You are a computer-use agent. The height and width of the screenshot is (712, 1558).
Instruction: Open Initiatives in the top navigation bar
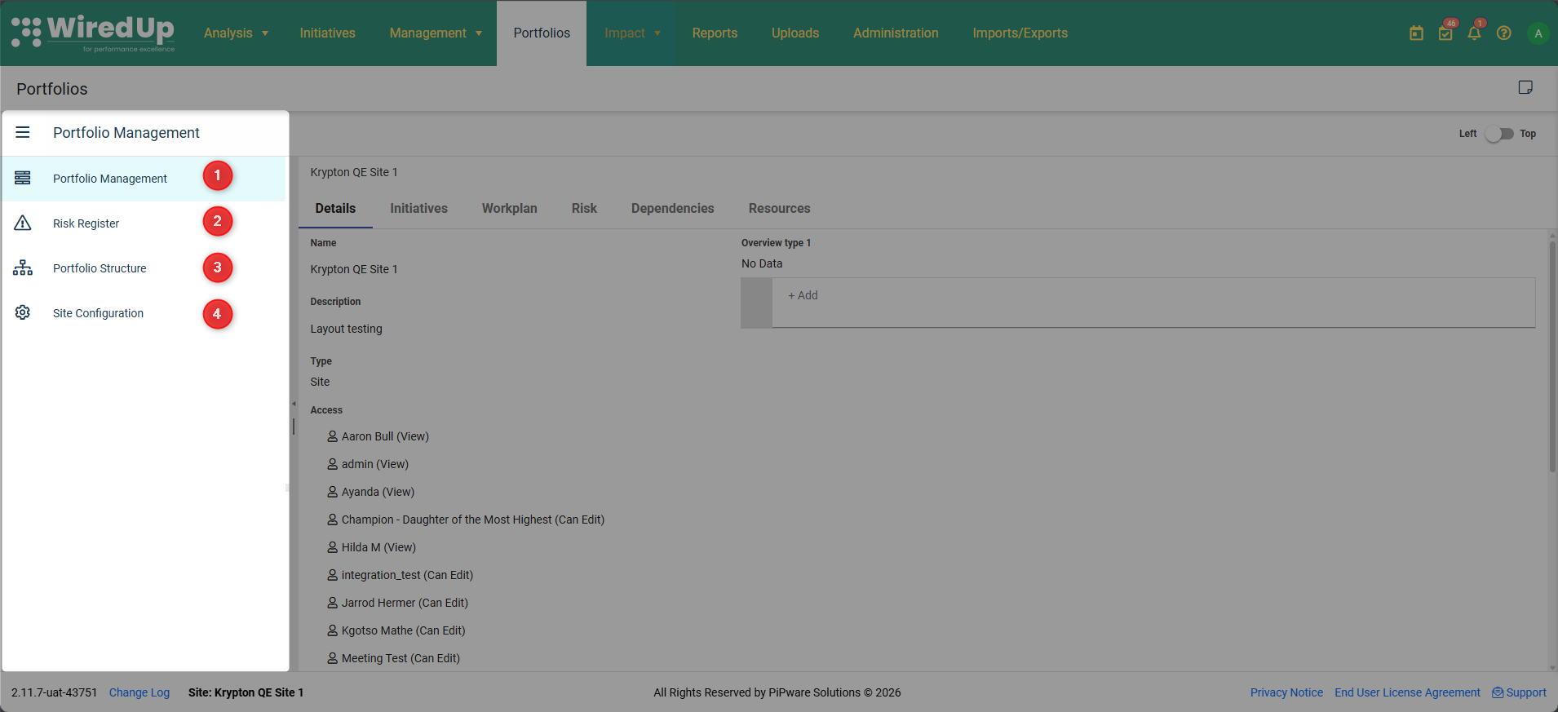coord(327,33)
